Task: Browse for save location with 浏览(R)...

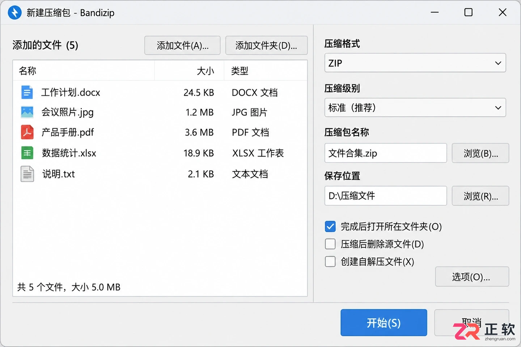Action: point(480,196)
